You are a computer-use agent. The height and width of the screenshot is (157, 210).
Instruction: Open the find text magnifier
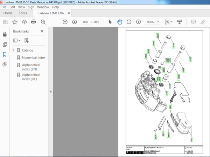coord(43,22)
